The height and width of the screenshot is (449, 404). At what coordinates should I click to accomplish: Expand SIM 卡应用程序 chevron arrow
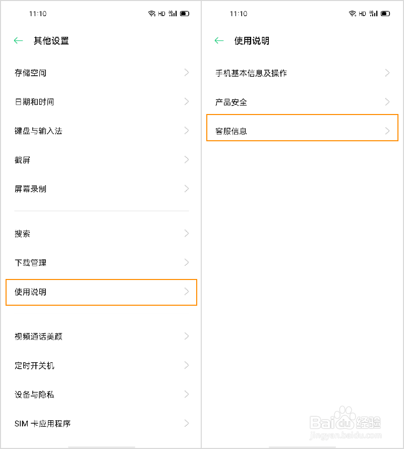tap(187, 423)
